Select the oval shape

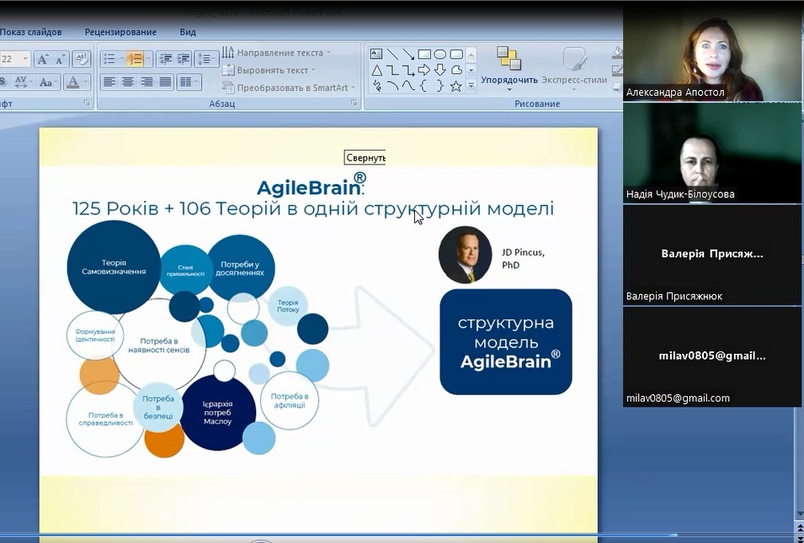(x=440, y=54)
